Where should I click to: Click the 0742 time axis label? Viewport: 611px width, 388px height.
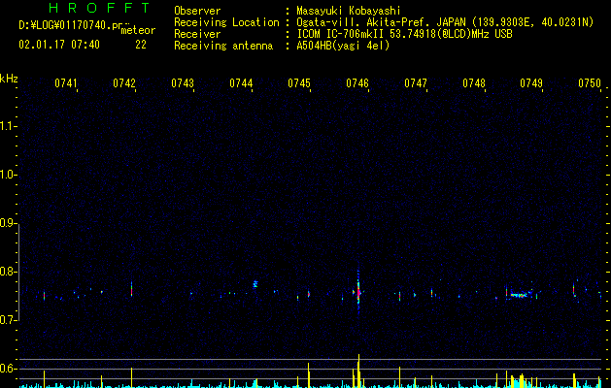pyautogui.click(x=124, y=83)
